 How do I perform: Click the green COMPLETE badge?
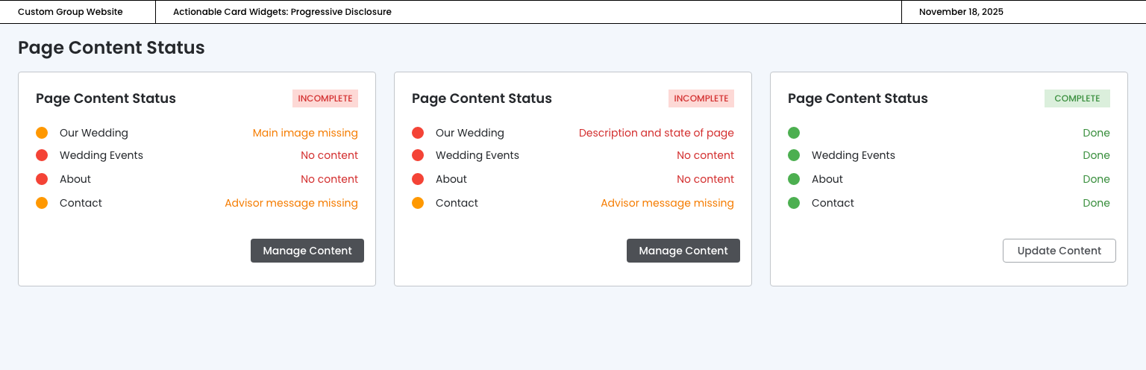[1077, 98]
